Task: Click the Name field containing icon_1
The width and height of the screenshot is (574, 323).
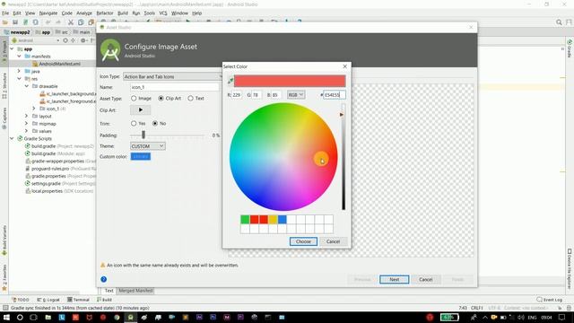Action: pos(175,87)
